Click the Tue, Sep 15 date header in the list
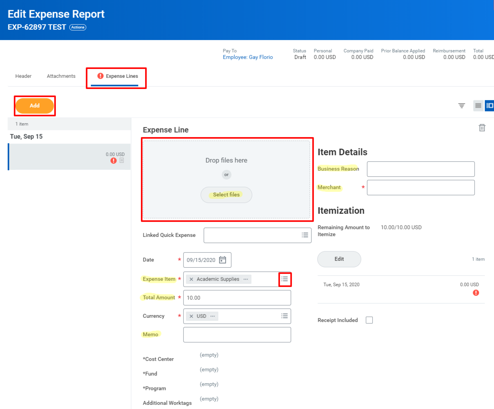This screenshot has width=494, height=409. point(26,137)
